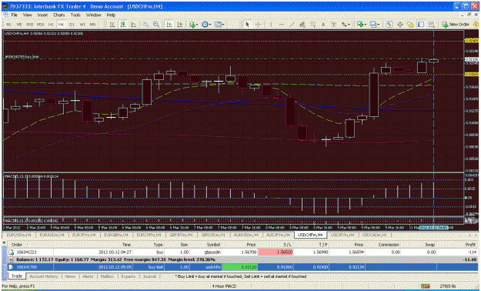Select the Cursor arrow tool
481x291 pixels.
click(x=247, y=25)
